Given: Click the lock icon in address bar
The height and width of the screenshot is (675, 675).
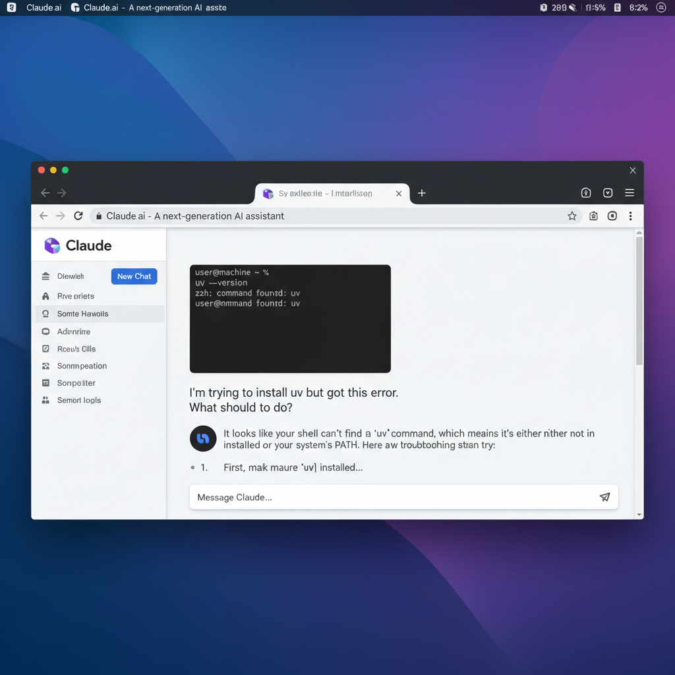Looking at the screenshot, I should 99,216.
